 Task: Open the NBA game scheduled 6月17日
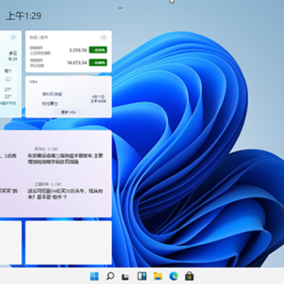click(x=69, y=99)
